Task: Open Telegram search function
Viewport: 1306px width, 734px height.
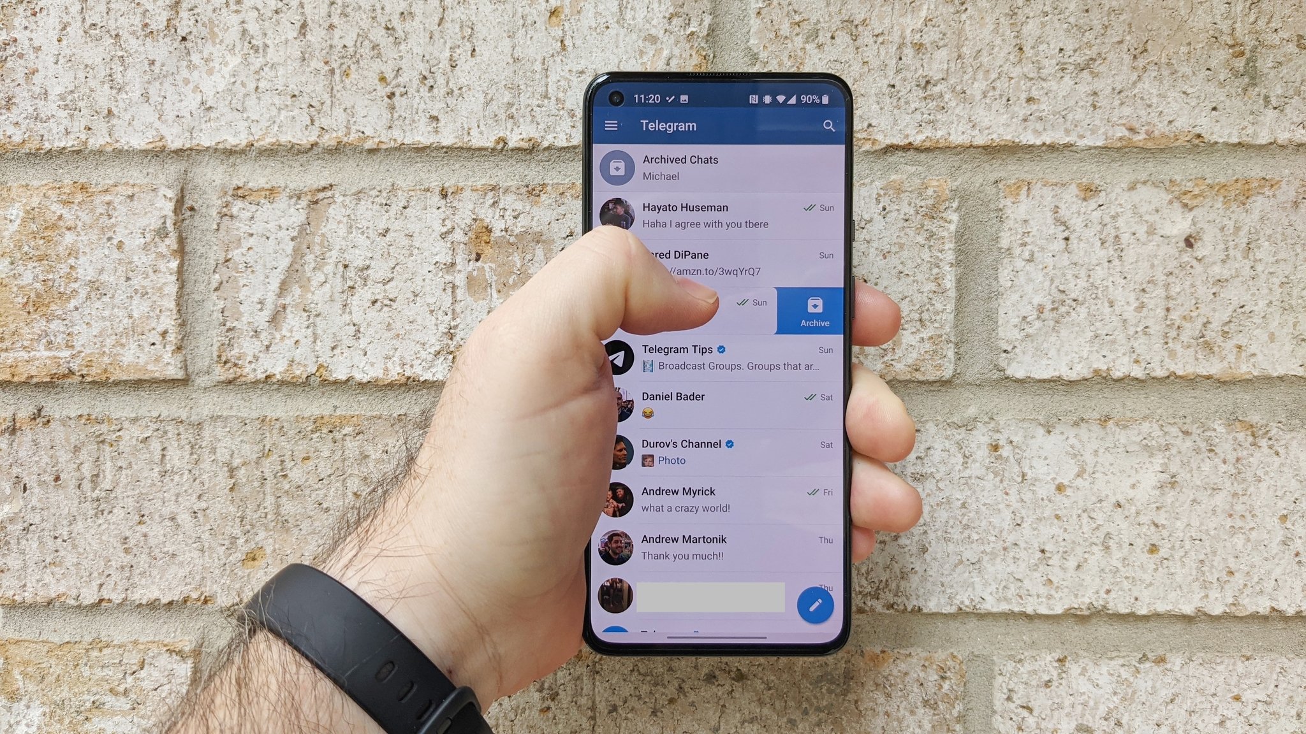Action: (826, 125)
